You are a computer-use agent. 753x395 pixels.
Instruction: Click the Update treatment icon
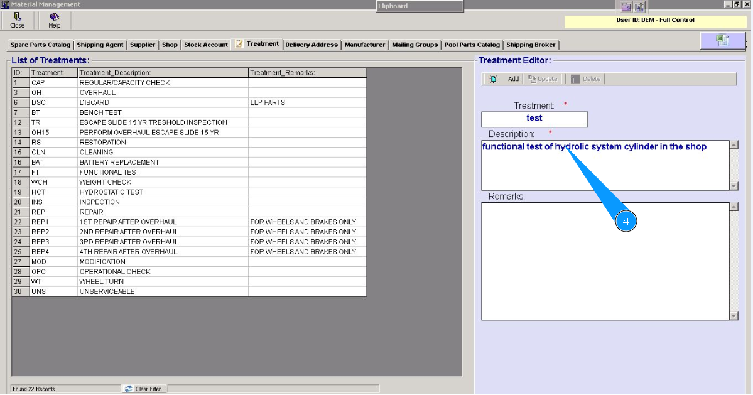click(532, 79)
